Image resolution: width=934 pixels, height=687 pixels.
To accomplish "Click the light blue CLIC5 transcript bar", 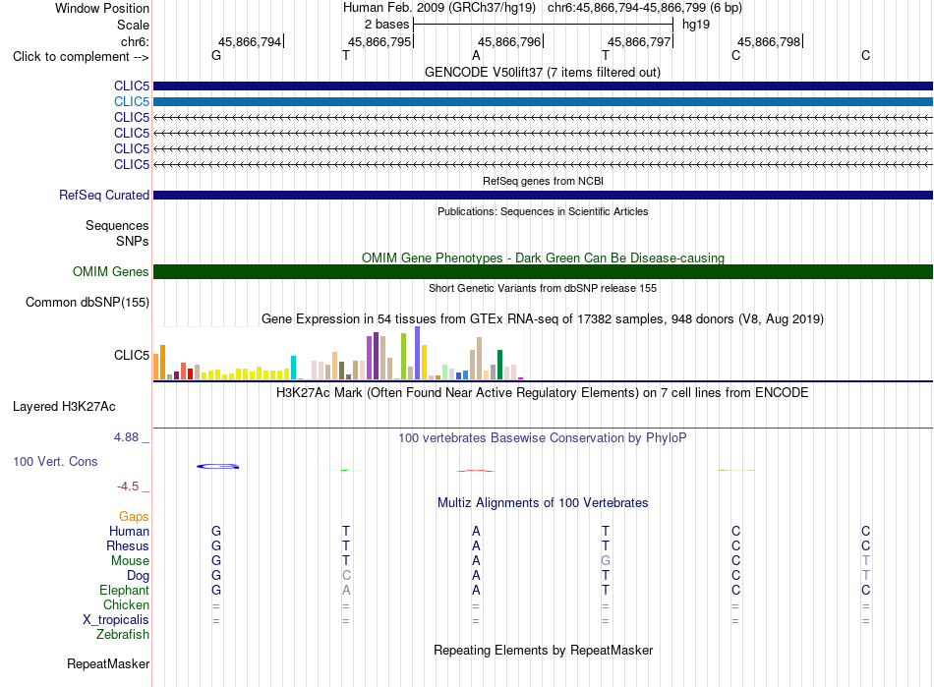I will tap(543, 102).
